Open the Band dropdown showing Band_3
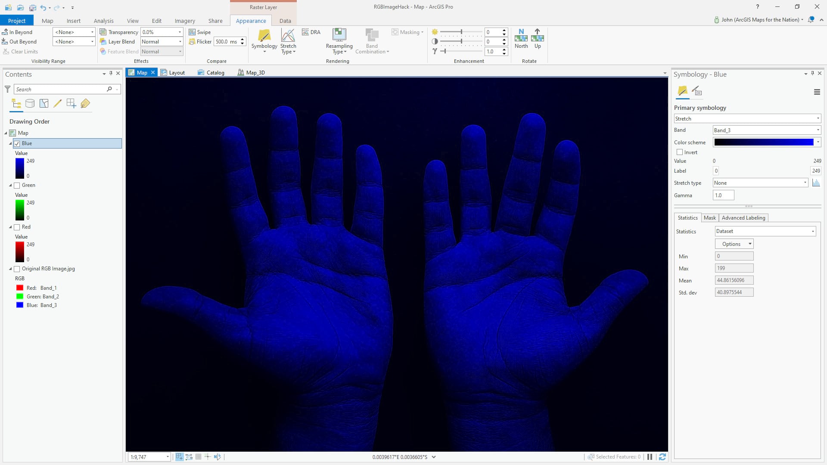 (x=767, y=130)
